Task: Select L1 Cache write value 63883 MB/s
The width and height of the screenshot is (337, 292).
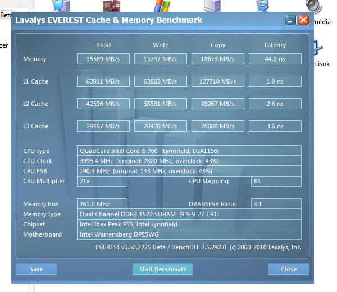Action: point(161,81)
